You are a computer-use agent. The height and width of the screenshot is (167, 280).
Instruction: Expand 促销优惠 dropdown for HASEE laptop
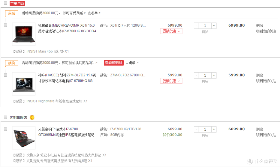pos(171,81)
